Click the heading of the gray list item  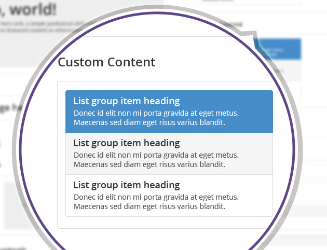[x=127, y=143]
